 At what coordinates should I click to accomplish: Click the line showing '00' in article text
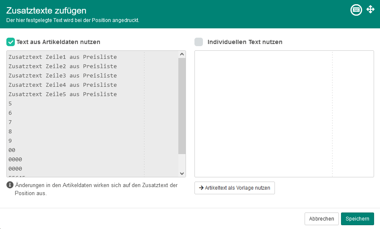click(x=12, y=150)
